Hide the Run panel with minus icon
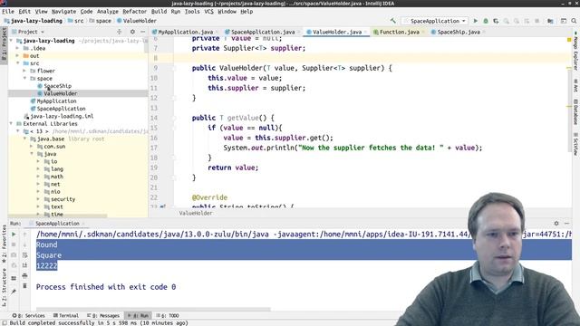Screen dimensions: 580x326 tap(566, 224)
